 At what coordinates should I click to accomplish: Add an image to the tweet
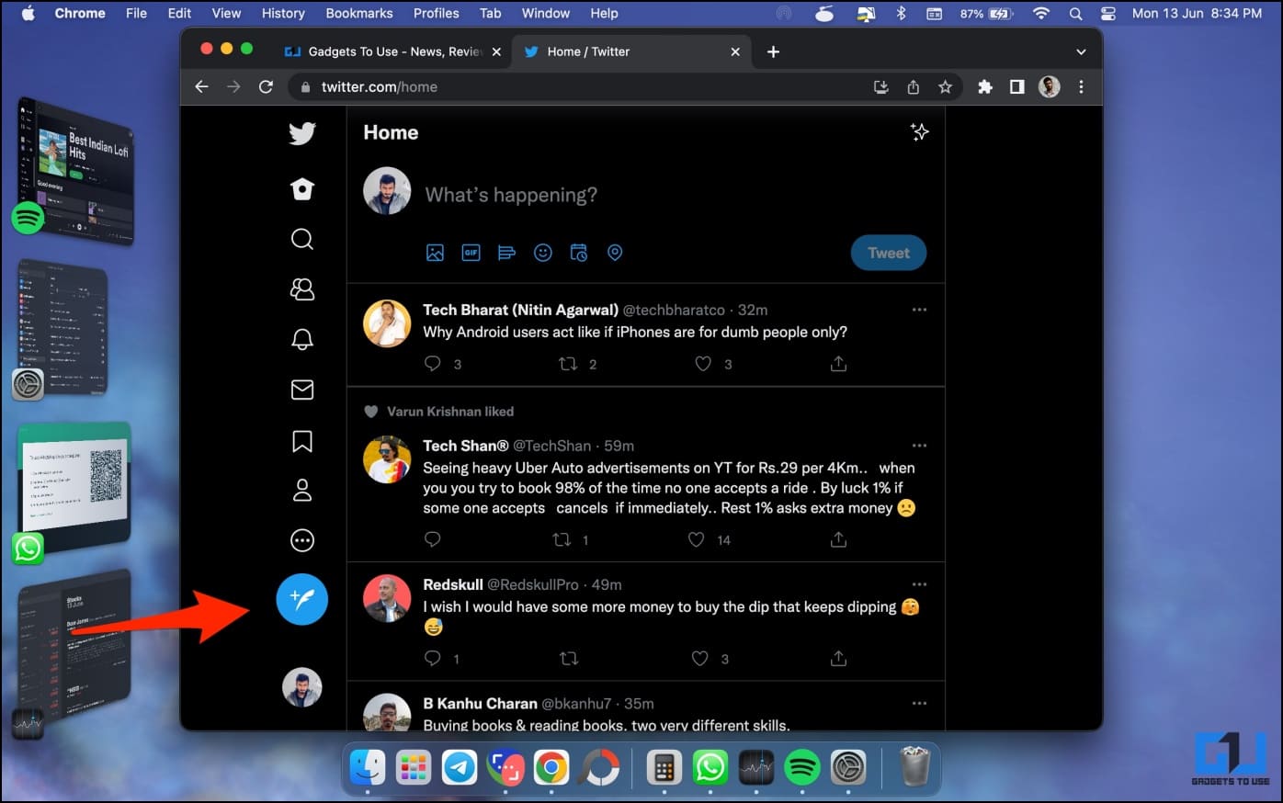point(435,253)
